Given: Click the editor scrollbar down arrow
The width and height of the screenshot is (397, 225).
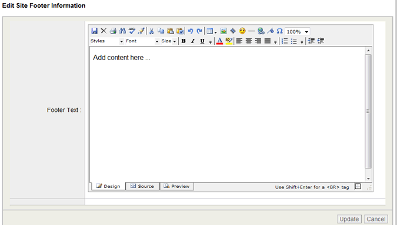Looking at the screenshot, I should [x=368, y=178].
